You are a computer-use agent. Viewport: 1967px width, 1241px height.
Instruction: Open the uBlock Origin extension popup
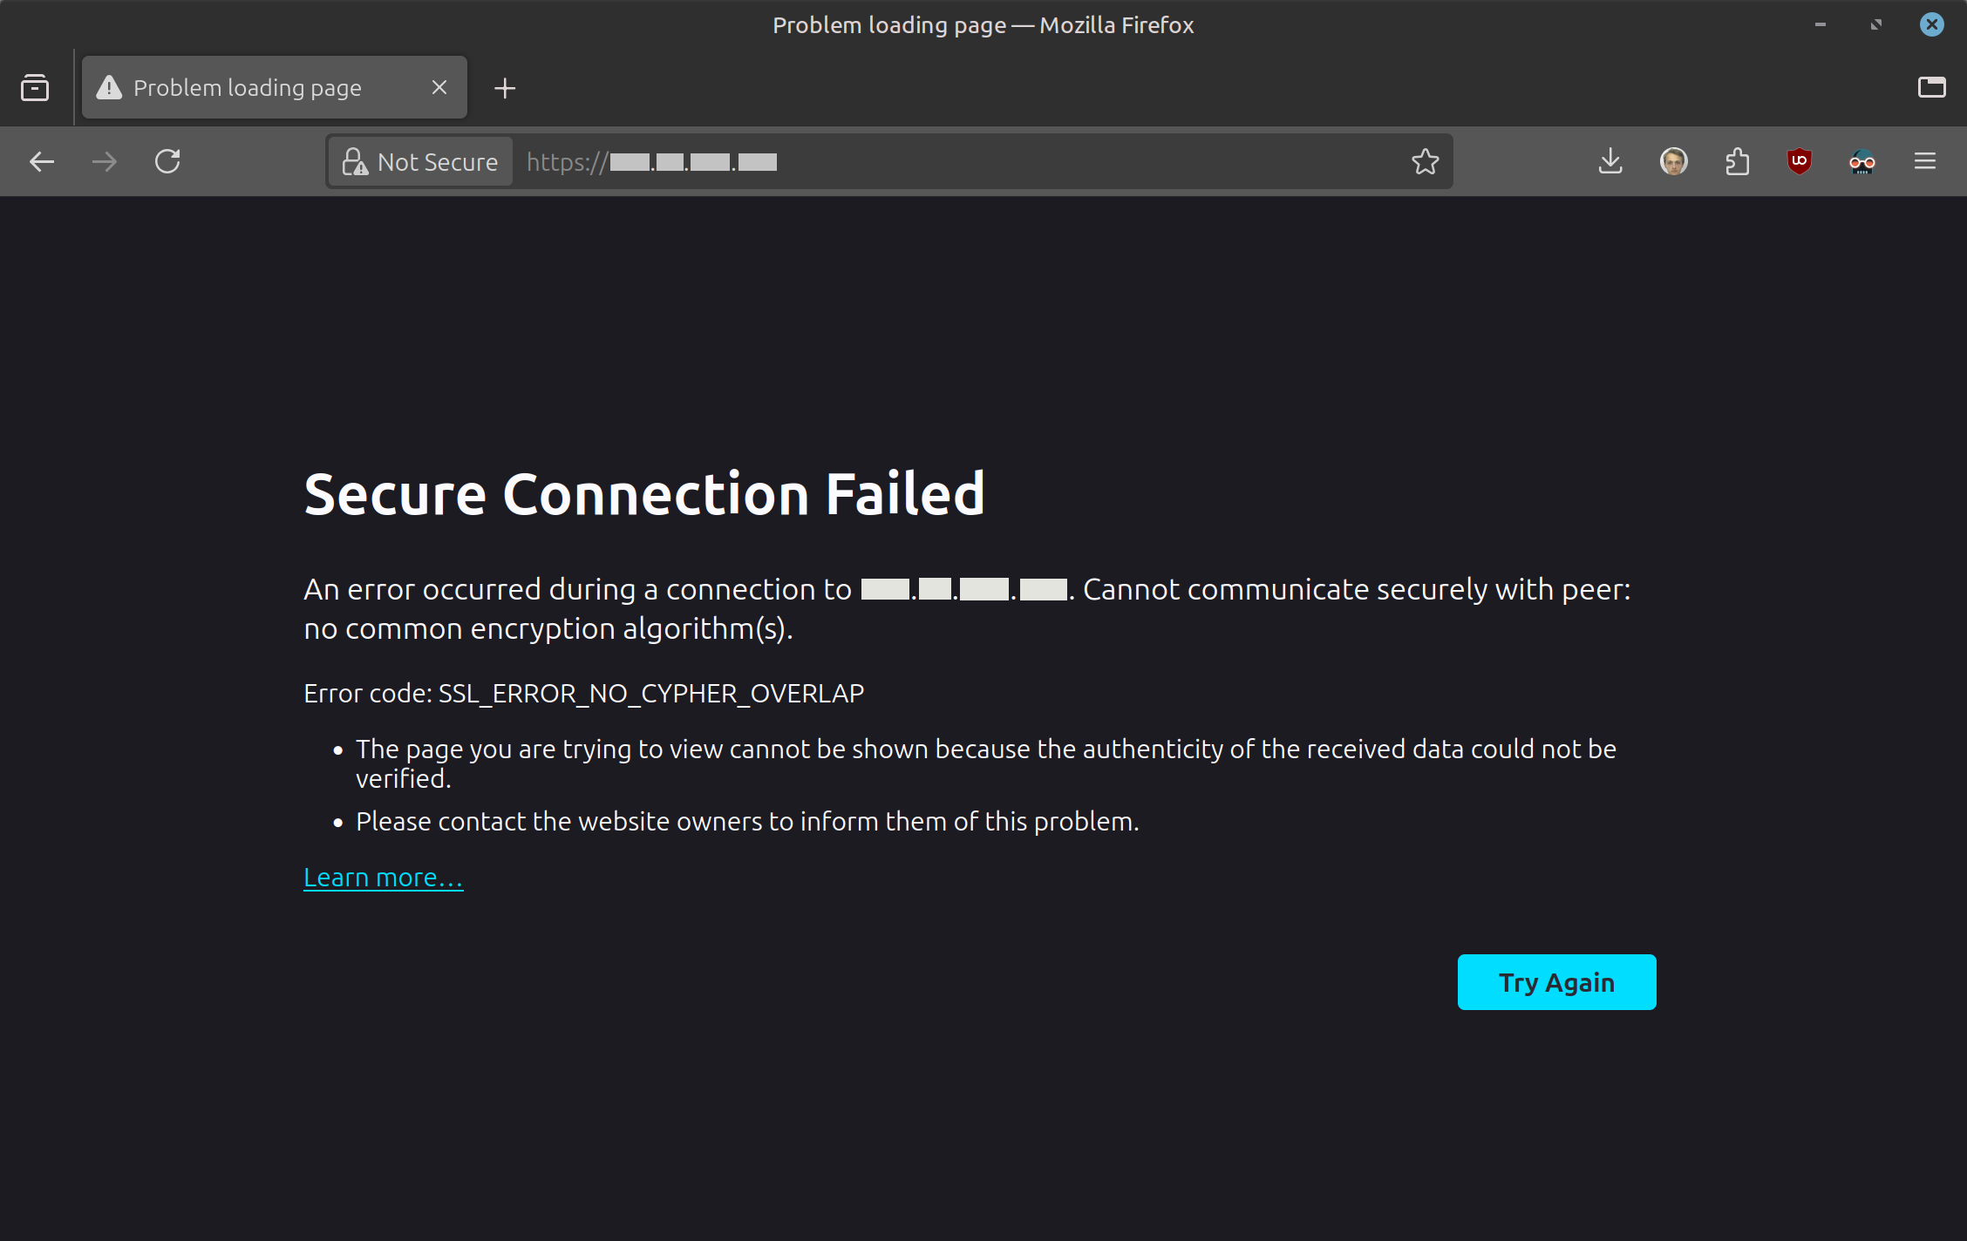click(x=1799, y=162)
